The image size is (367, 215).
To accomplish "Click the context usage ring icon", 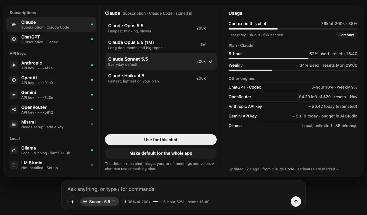I will pyautogui.click(x=124, y=202).
